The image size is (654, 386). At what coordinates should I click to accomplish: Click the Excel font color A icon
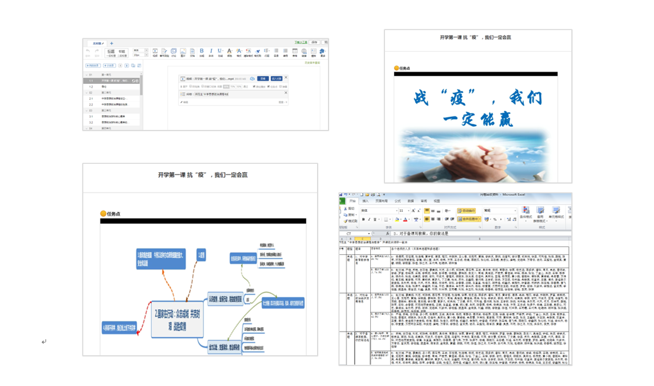[405, 220]
